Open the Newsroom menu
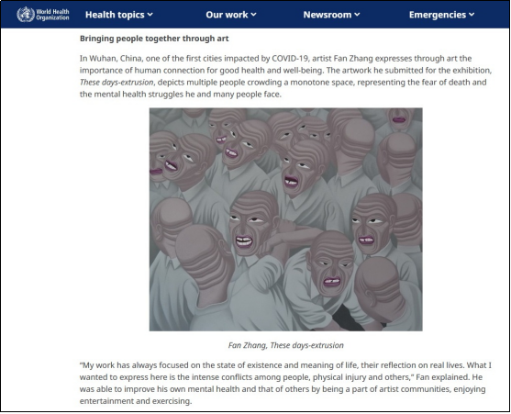Image resolution: width=511 pixels, height=414 pixels. pos(331,15)
